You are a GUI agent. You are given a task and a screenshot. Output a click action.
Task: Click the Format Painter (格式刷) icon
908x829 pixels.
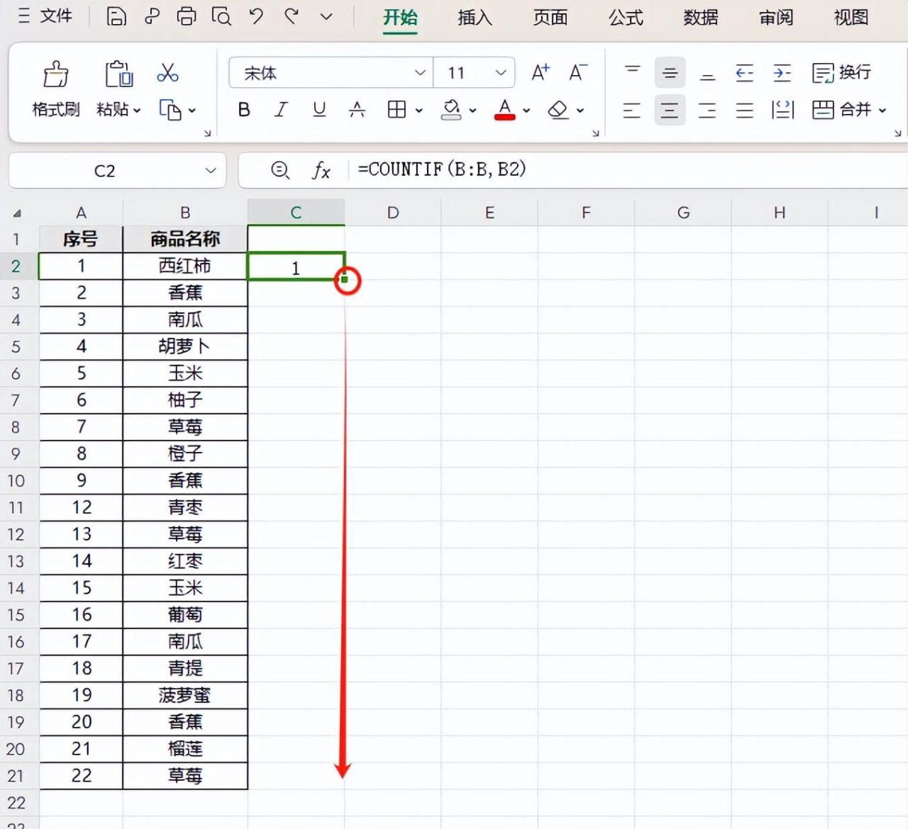pyautogui.click(x=56, y=74)
